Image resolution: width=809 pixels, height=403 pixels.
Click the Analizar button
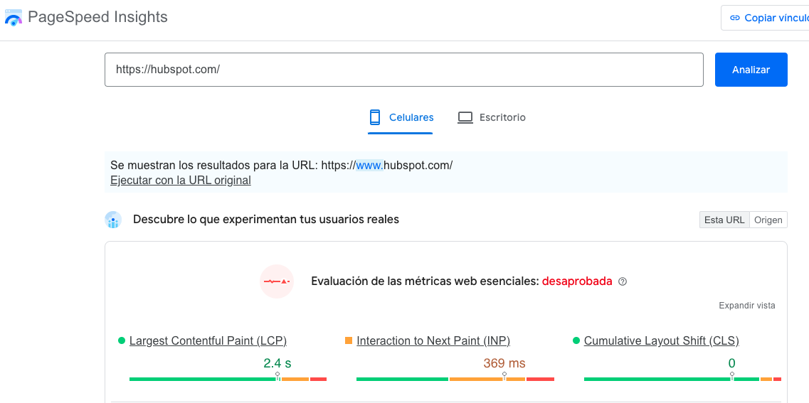(x=751, y=70)
